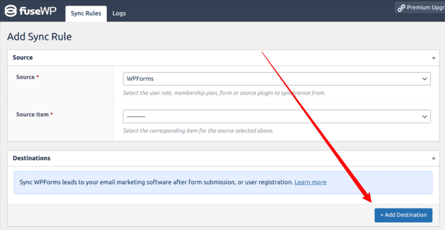Open the Source Item dropdown

(277, 117)
